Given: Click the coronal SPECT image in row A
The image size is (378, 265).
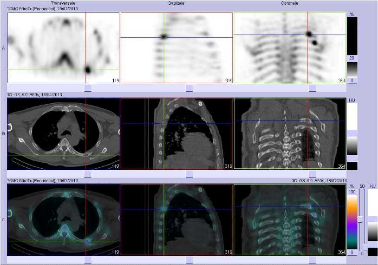Looking at the screenshot, I should pyautogui.click(x=290, y=48).
